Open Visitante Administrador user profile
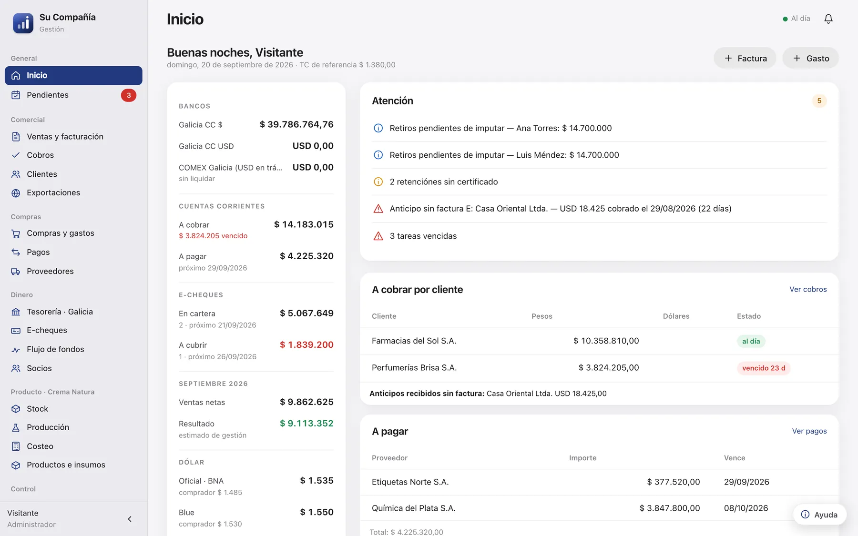 point(31,518)
